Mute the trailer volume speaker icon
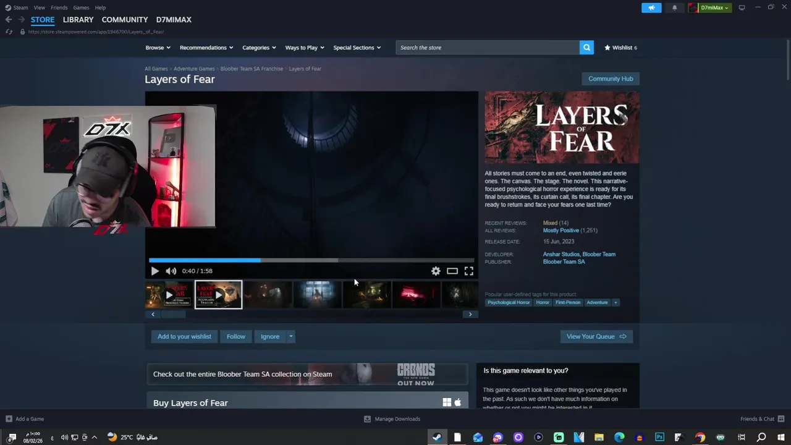The width and height of the screenshot is (791, 445). pos(171,271)
